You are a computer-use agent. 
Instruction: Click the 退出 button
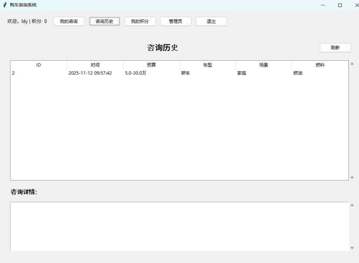tap(211, 21)
